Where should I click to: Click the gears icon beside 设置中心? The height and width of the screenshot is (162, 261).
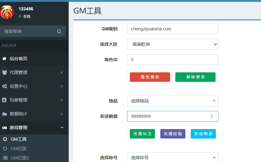pos(4,86)
